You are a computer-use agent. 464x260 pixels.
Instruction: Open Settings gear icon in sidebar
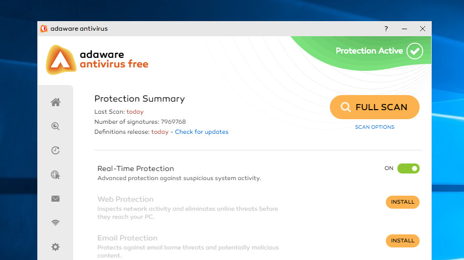pyautogui.click(x=55, y=247)
